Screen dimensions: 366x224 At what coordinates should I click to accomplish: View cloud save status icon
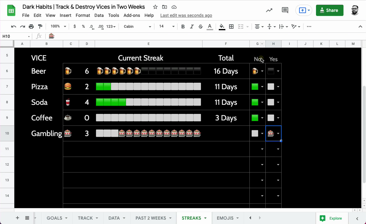click(x=174, y=7)
